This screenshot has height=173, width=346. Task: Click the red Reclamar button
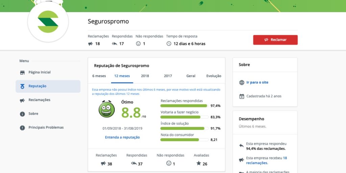coord(275,40)
